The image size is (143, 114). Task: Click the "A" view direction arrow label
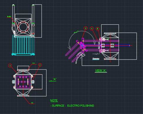pyautogui.click(x=54, y=79)
